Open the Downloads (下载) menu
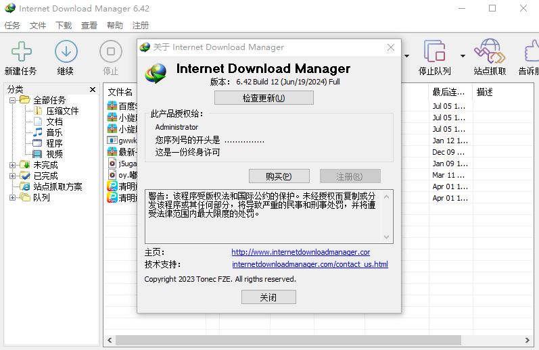The image size is (539, 350). [64, 26]
